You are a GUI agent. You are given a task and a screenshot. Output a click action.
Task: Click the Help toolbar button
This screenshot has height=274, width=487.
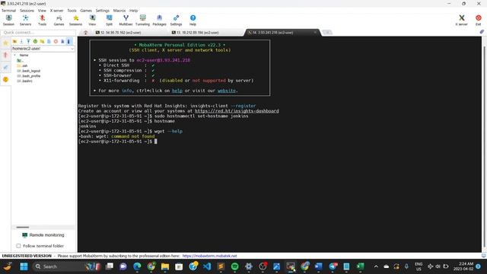coord(193,21)
